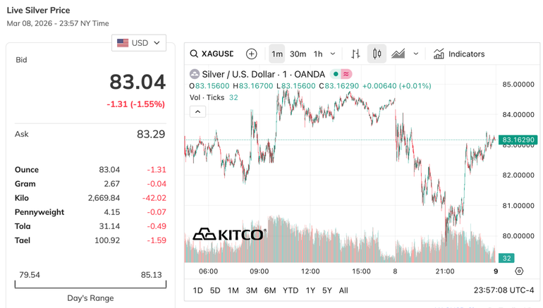This screenshot has width=543, height=308.
Task: Switch to the 1Y date range
Action: [x=311, y=290]
